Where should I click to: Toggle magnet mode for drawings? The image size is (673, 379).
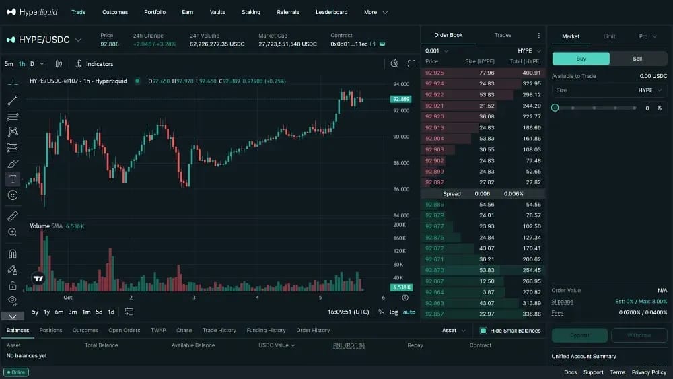coord(13,254)
